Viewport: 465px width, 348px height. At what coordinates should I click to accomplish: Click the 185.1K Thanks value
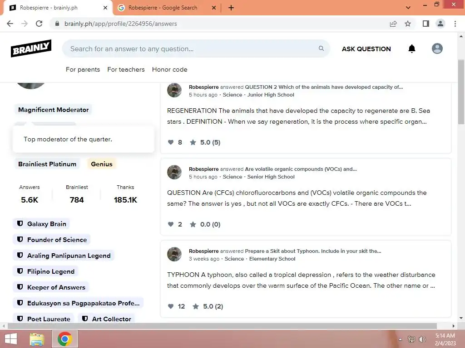[x=125, y=200]
